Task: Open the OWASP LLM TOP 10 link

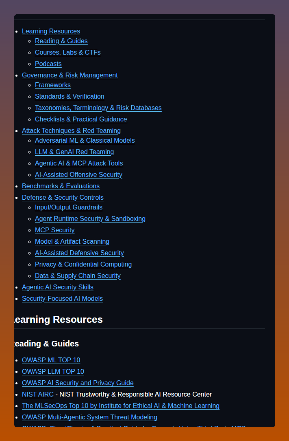Action: [x=53, y=372]
